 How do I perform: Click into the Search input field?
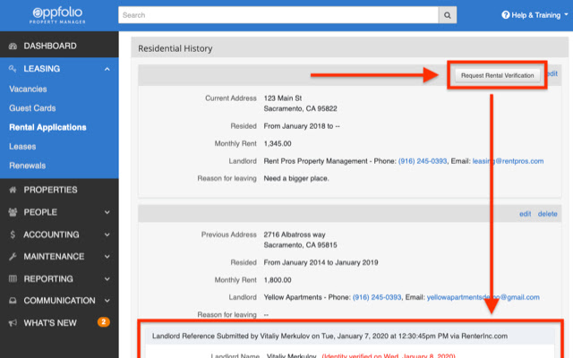coord(278,15)
